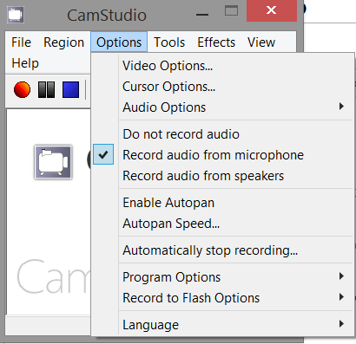The image size is (356, 344).
Task: Open Video Options dialog
Action: [x=223, y=66]
